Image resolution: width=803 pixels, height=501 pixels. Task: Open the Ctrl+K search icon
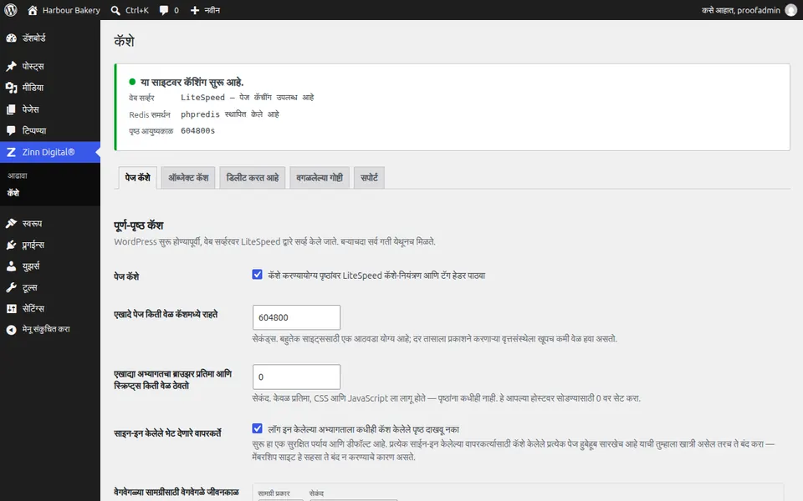click(x=115, y=10)
